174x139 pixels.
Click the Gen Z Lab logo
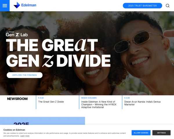pyautogui.click(x=17, y=34)
